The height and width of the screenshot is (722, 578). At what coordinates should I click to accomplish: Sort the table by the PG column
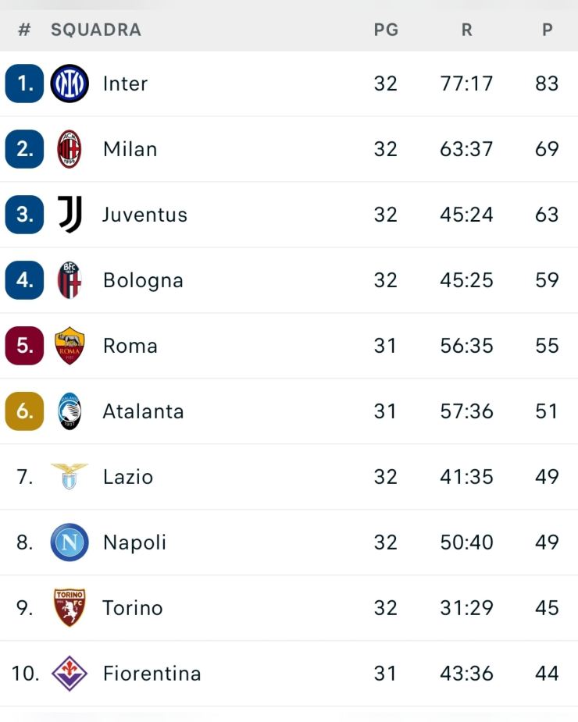coord(385,30)
